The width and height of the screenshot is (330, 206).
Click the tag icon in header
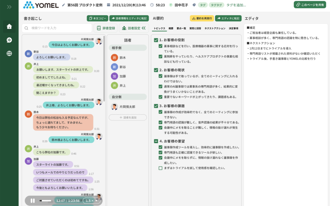point(194,5)
